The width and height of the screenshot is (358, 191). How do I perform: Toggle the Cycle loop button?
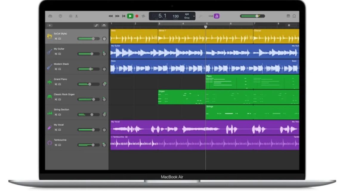click(x=143, y=16)
